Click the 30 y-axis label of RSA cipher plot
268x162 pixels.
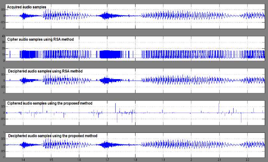coord(3,42)
